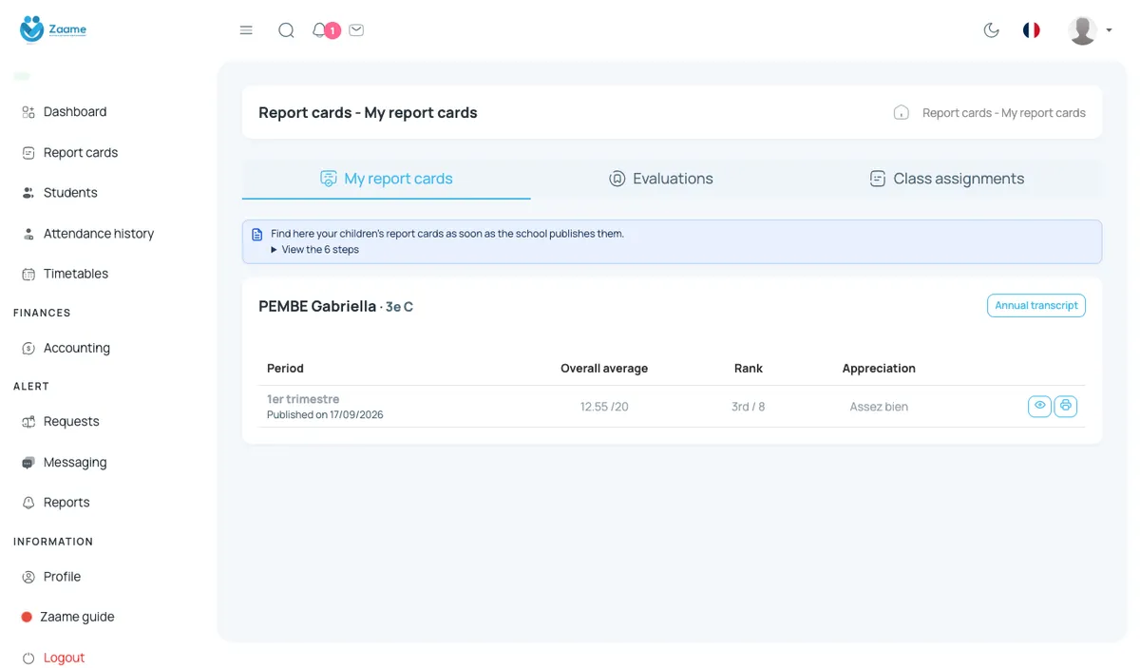Toggle dark mode moon icon
Screen dimensions: 1140x668
click(991, 30)
